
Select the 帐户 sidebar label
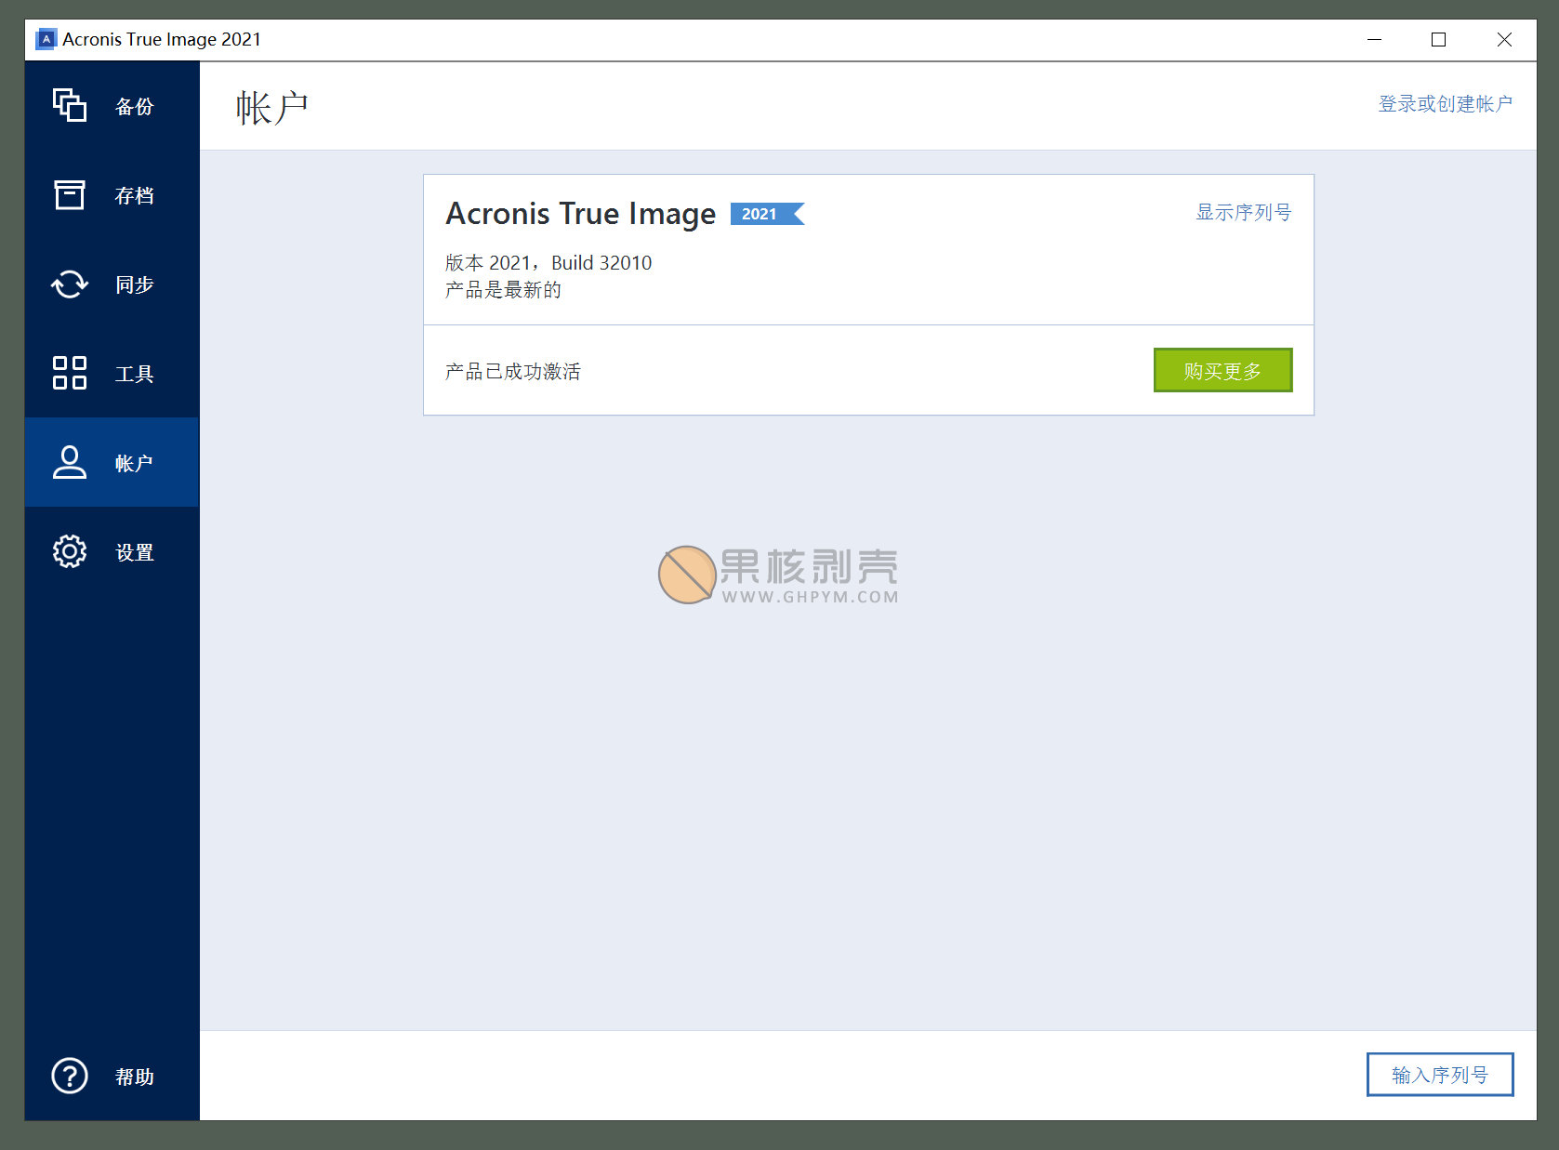pyautogui.click(x=135, y=463)
